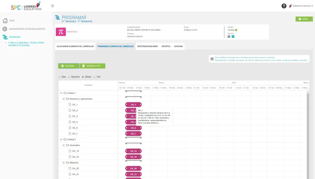Collapse the Unidad 2 tree node
This screenshot has width=315, height=179.
click(61, 140)
